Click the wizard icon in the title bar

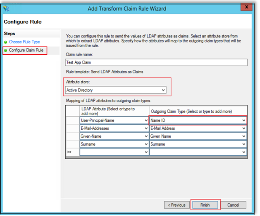click(6, 8)
